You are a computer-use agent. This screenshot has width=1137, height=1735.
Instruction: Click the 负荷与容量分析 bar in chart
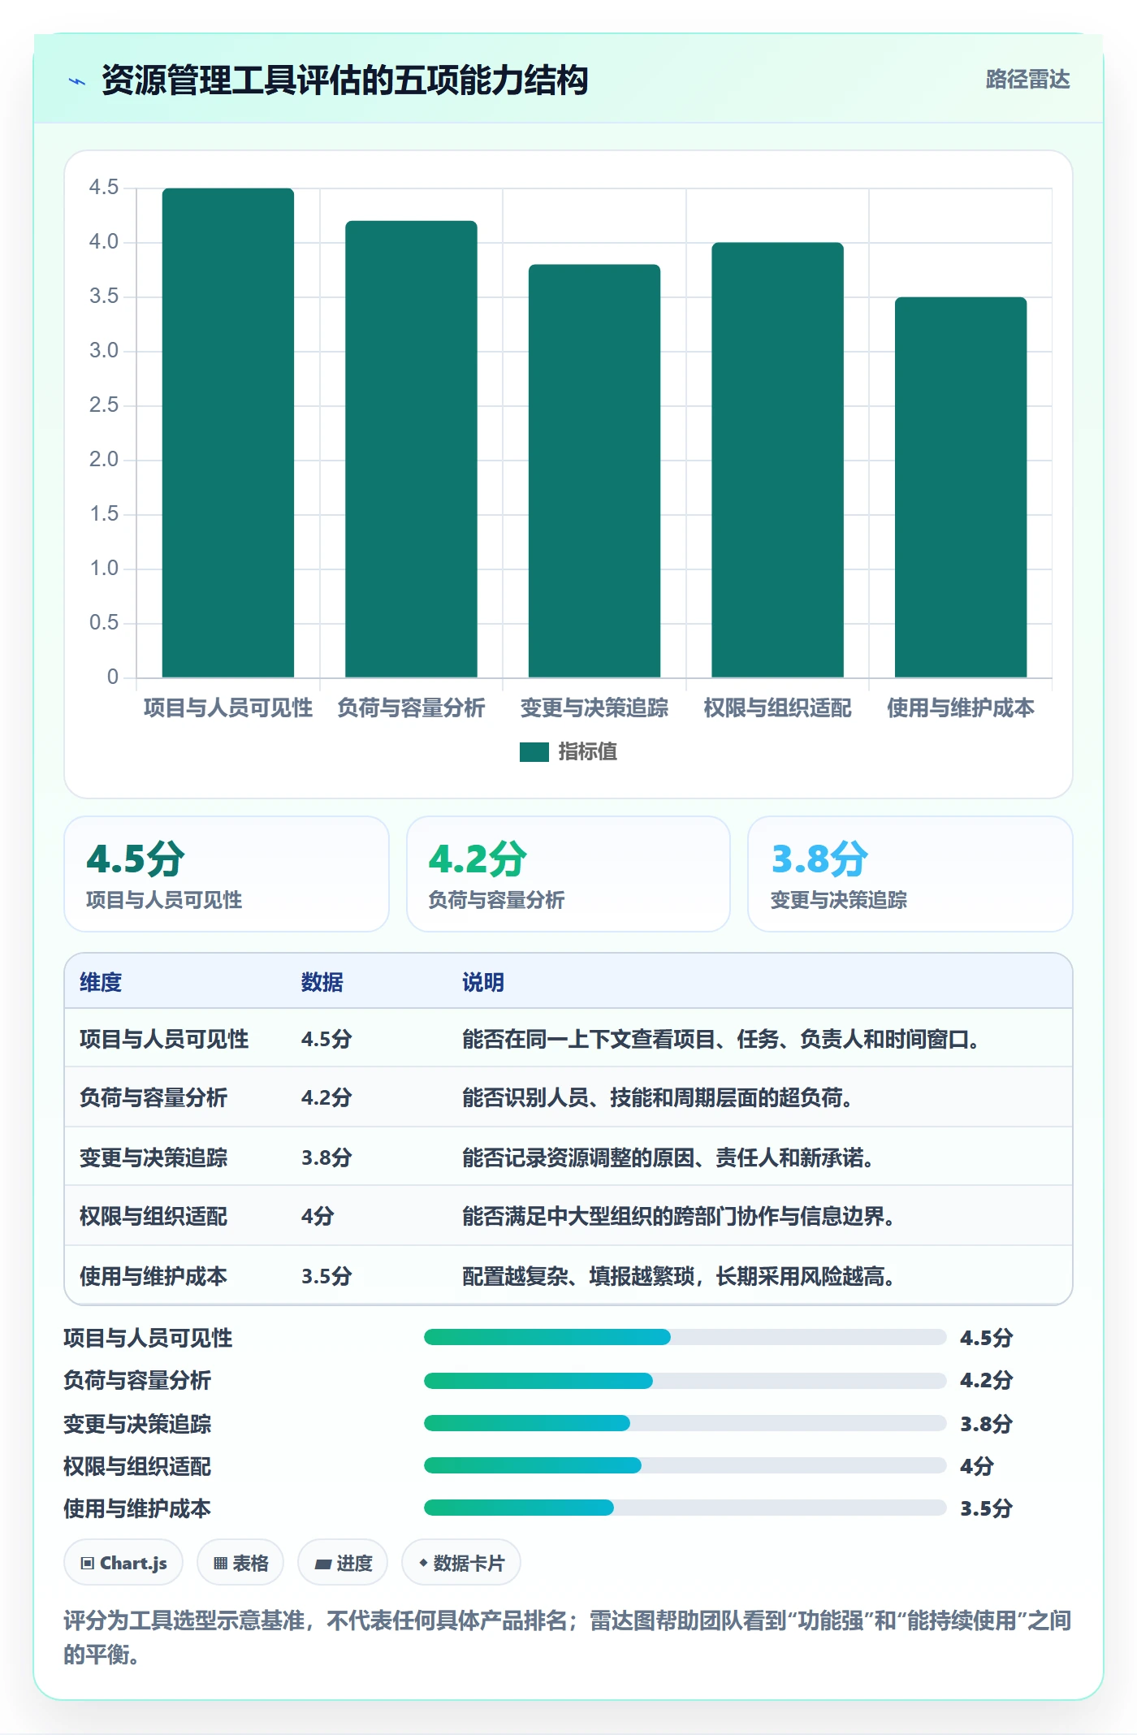pyautogui.click(x=411, y=449)
